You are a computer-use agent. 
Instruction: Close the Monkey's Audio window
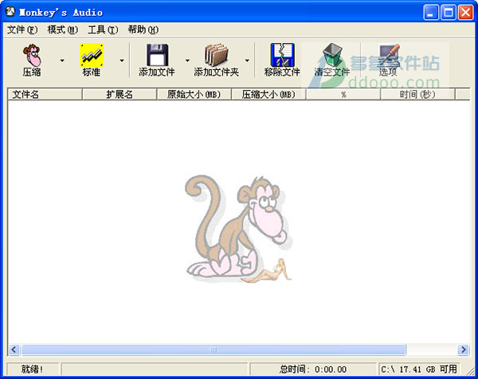tap(466, 12)
